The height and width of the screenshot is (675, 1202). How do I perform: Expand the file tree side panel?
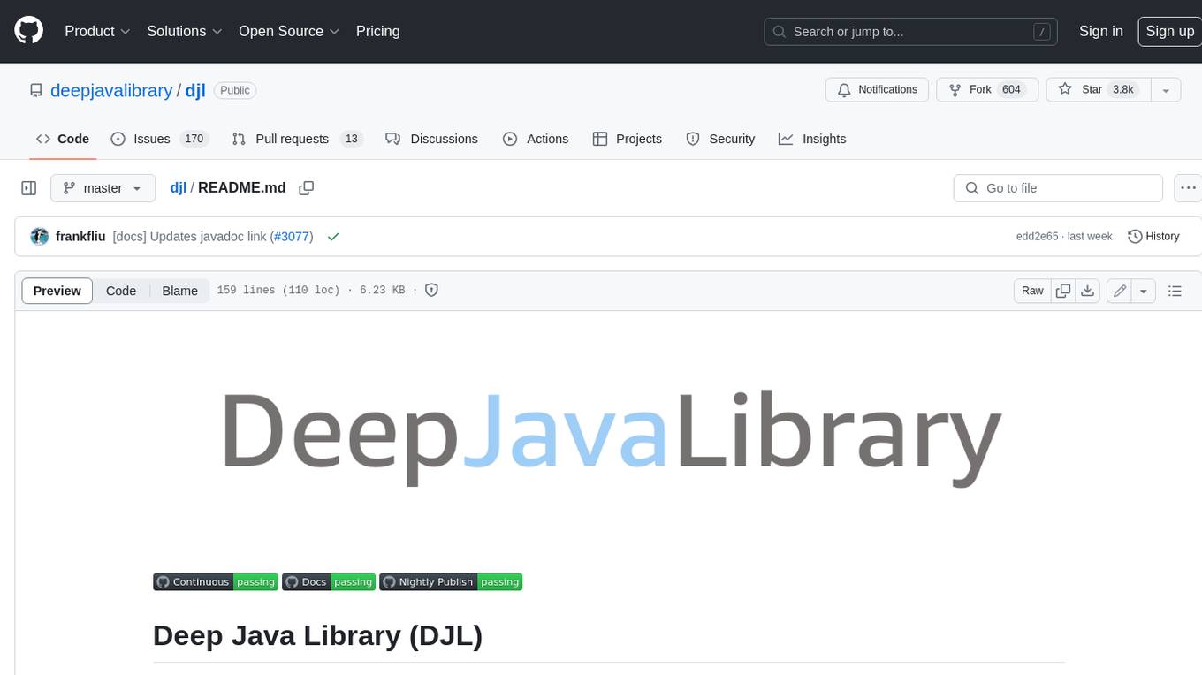tap(29, 188)
